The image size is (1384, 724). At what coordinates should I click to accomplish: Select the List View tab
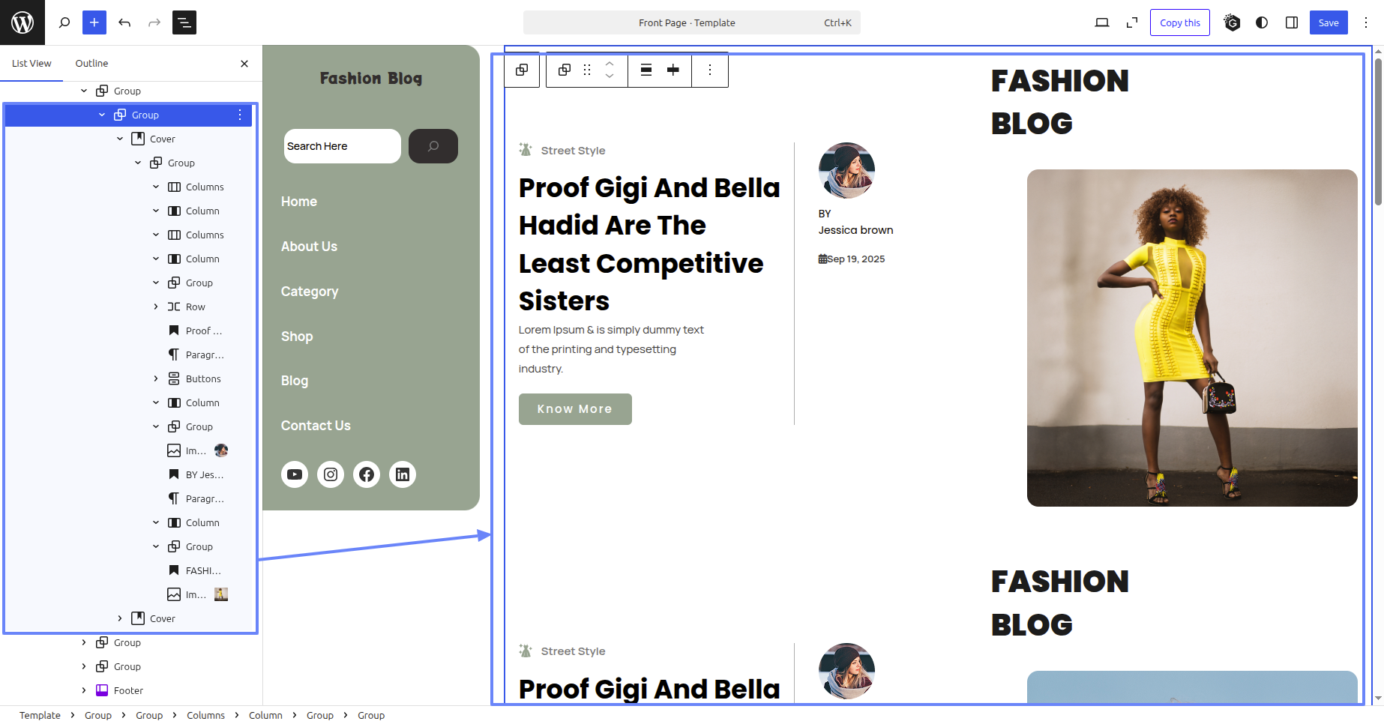coord(31,64)
